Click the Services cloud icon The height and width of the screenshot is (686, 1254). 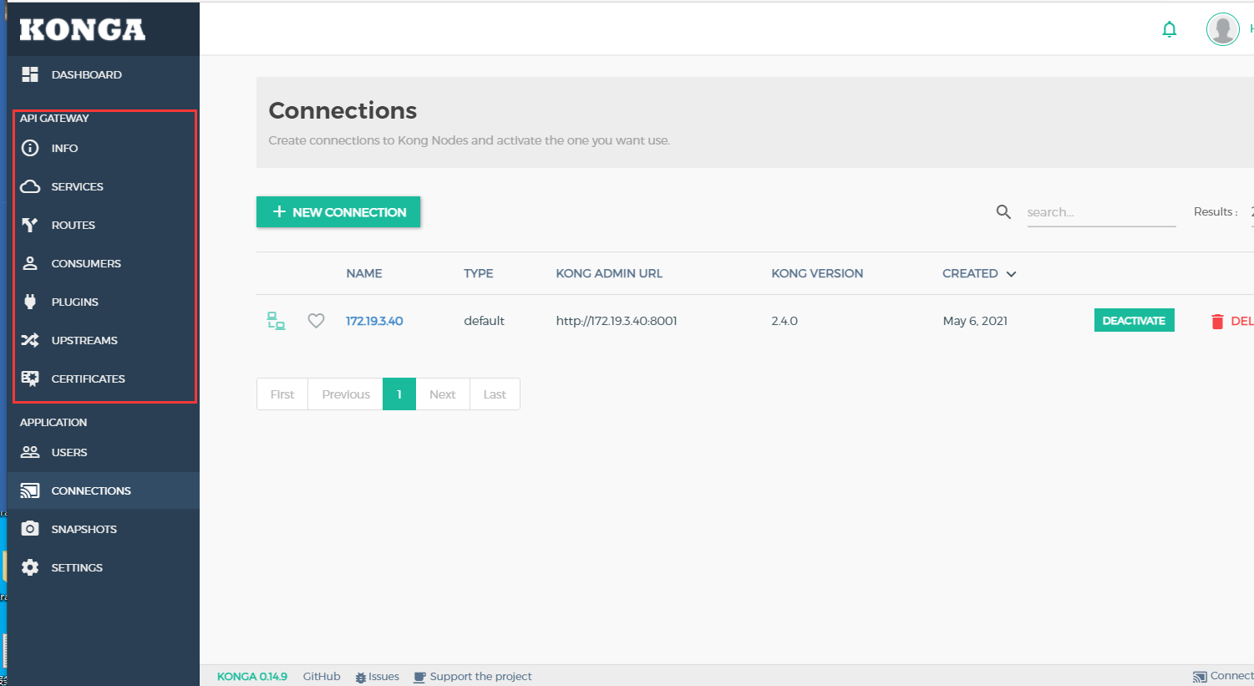pos(30,186)
